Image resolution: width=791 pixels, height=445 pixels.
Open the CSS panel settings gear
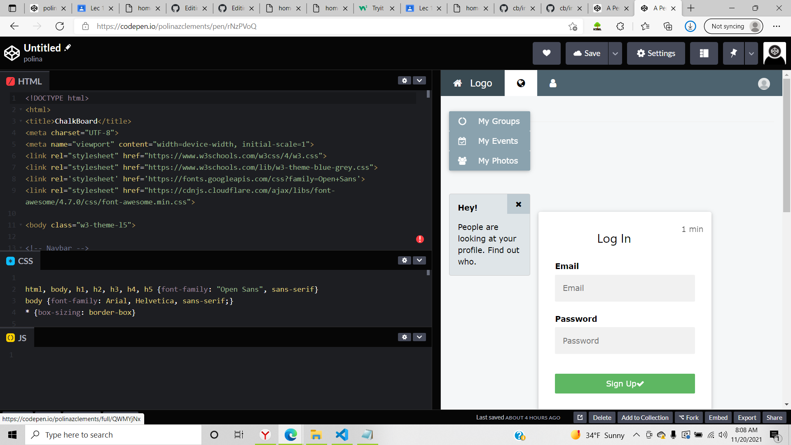[405, 260]
